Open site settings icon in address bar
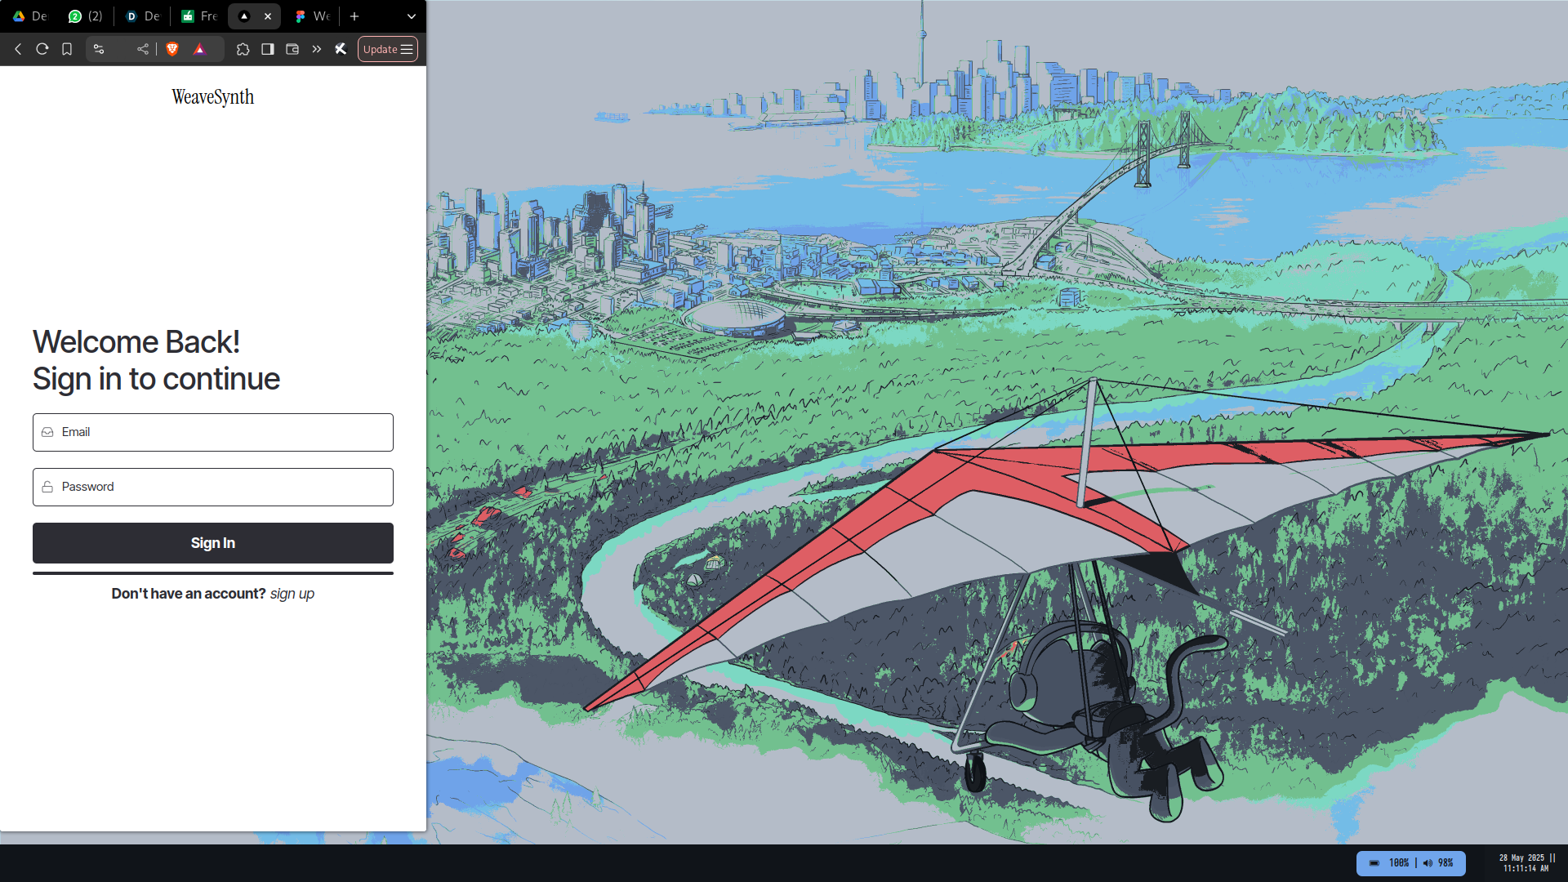1568x882 pixels. (99, 49)
